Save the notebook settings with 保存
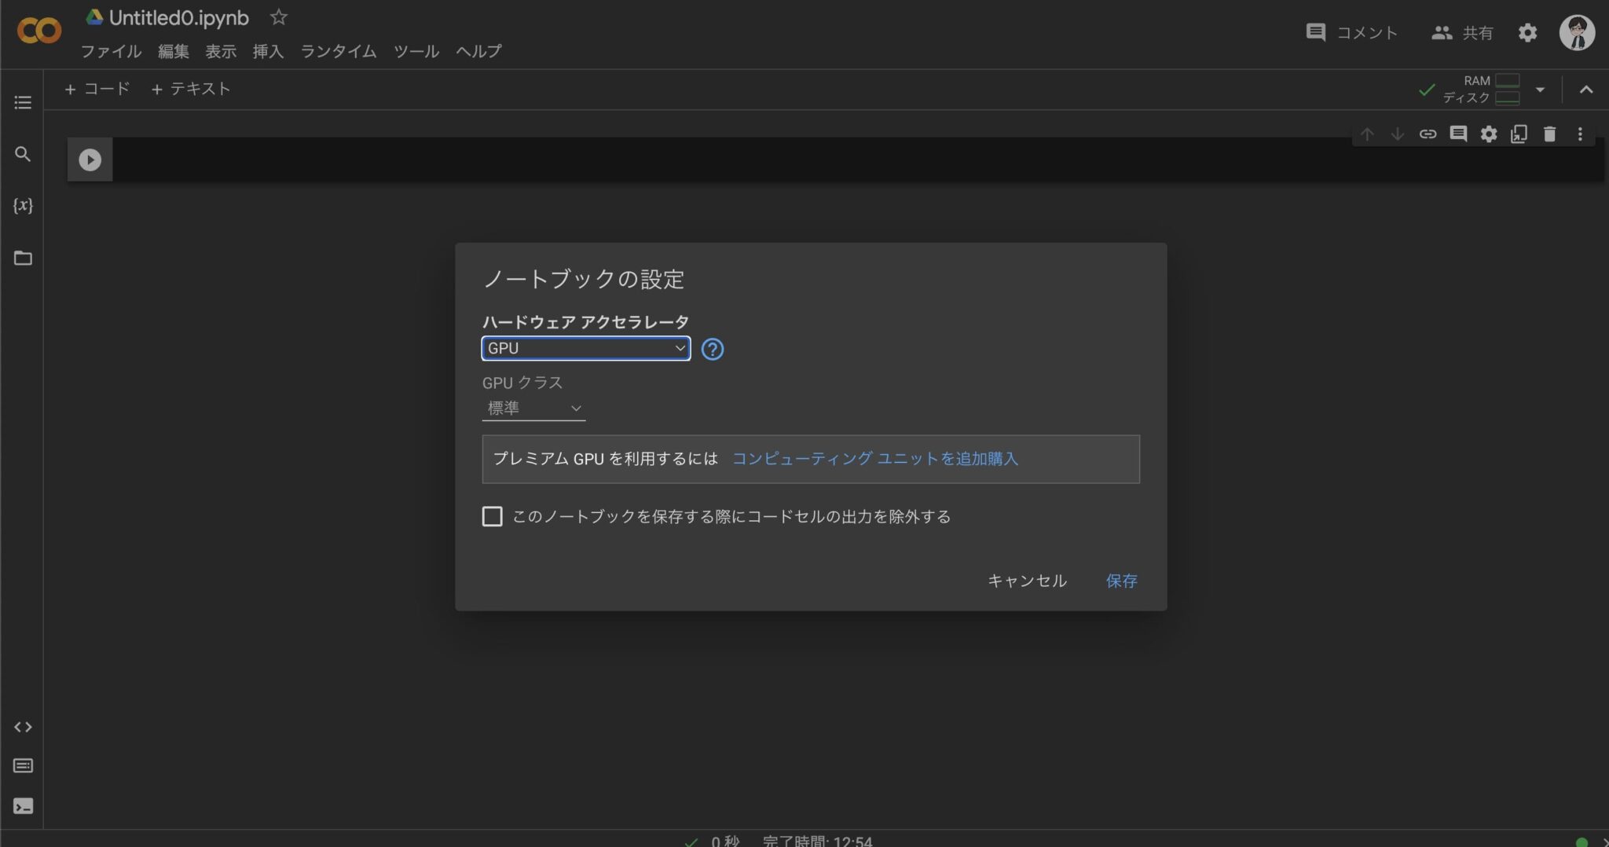 [1121, 581]
